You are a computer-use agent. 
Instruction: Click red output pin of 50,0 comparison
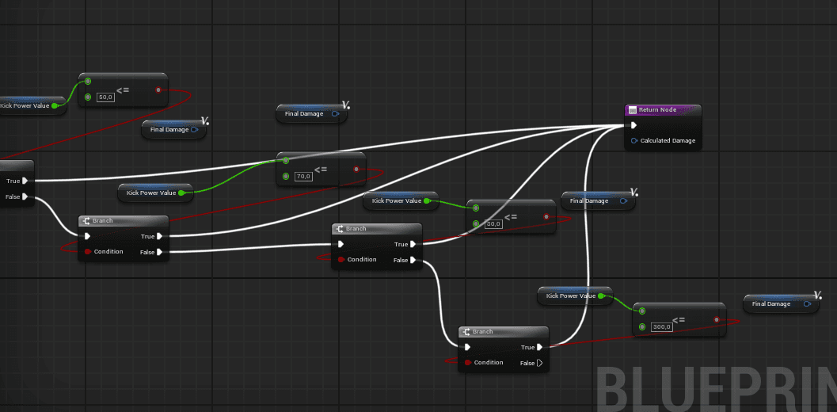158,90
